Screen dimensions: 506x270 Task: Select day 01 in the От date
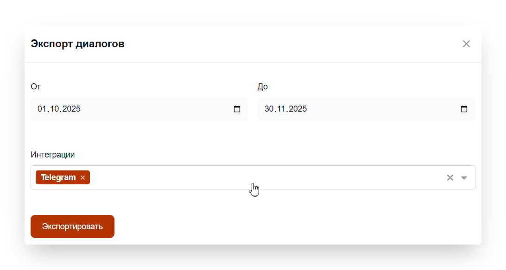(x=42, y=109)
